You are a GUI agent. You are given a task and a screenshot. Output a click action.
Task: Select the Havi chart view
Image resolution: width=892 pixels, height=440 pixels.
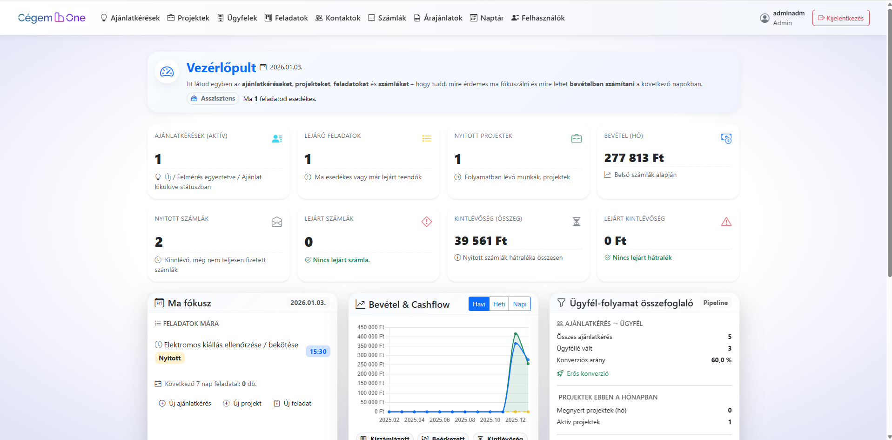tap(479, 304)
